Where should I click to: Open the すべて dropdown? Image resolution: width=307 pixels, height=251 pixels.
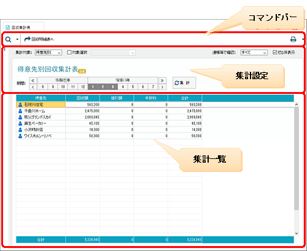pos(254,53)
